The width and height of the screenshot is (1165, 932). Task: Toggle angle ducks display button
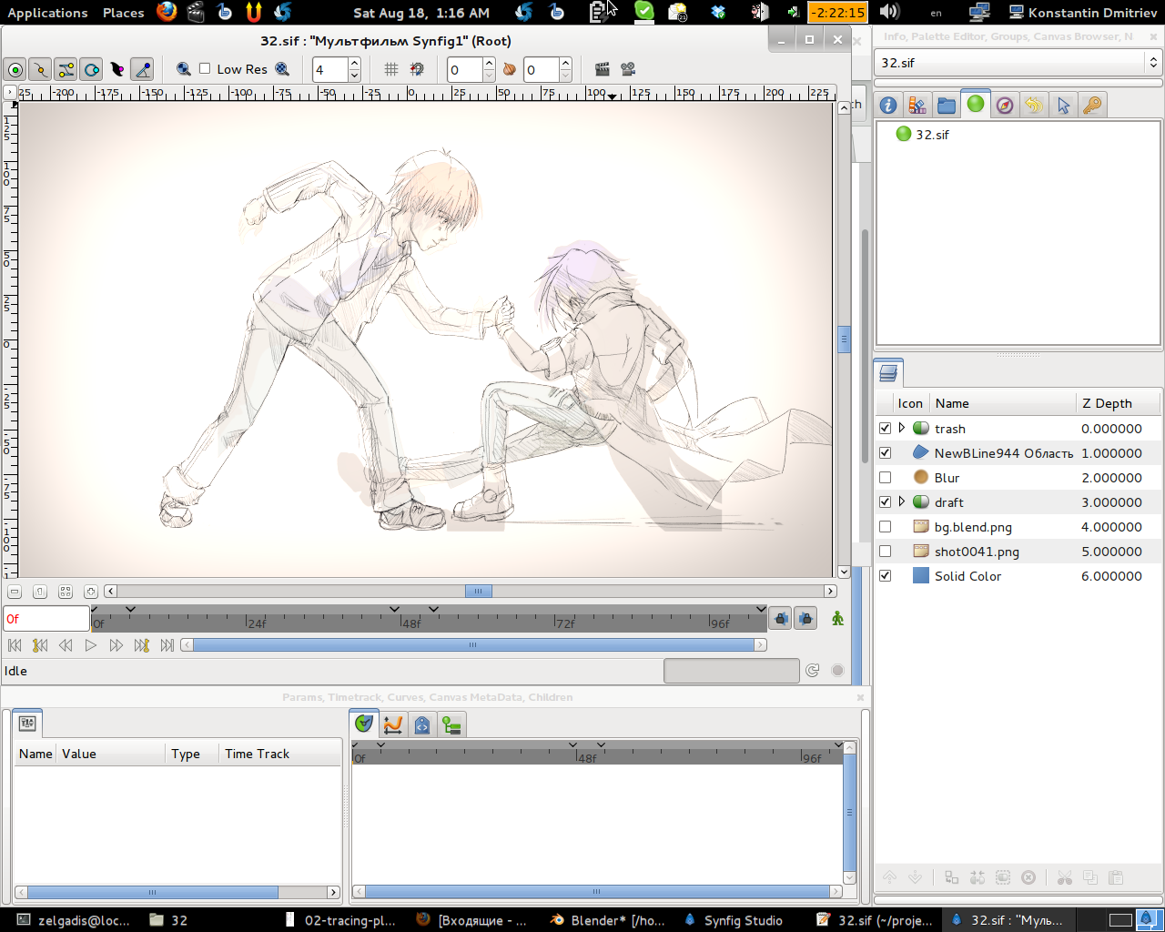point(142,69)
